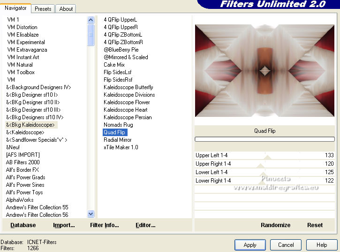The width and height of the screenshot is (340, 252).
Task: Click Randomize settings
Action: point(275,225)
